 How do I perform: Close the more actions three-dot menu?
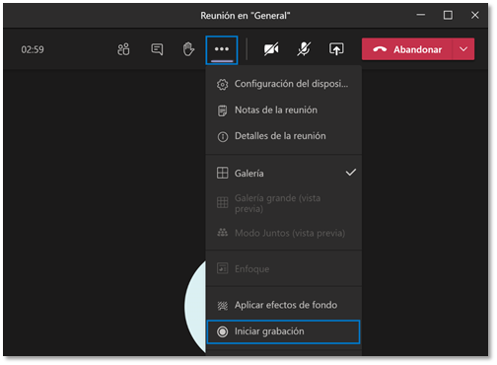click(x=222, y=49)
